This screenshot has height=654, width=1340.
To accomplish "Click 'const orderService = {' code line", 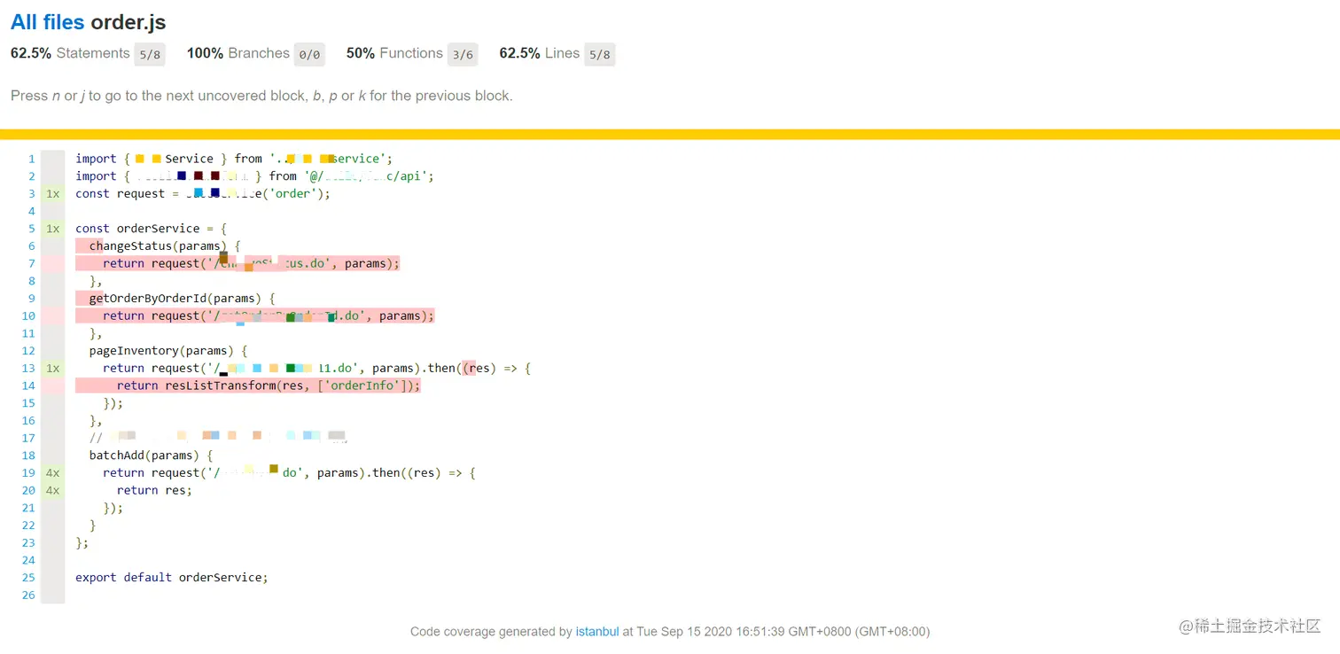I will [x=152, y=229].
